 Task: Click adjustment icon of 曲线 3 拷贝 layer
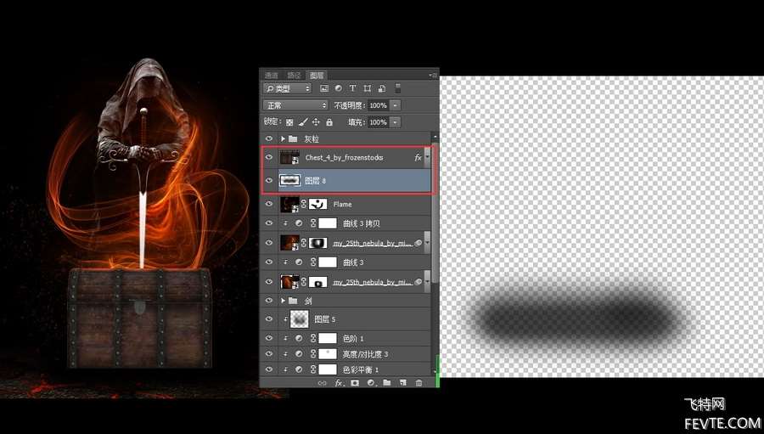click(x=299, y=223)
